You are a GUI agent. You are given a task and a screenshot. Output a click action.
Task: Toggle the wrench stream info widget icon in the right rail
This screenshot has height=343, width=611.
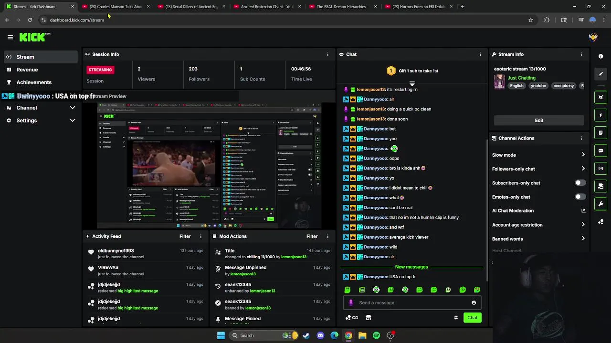coord(600,204)
